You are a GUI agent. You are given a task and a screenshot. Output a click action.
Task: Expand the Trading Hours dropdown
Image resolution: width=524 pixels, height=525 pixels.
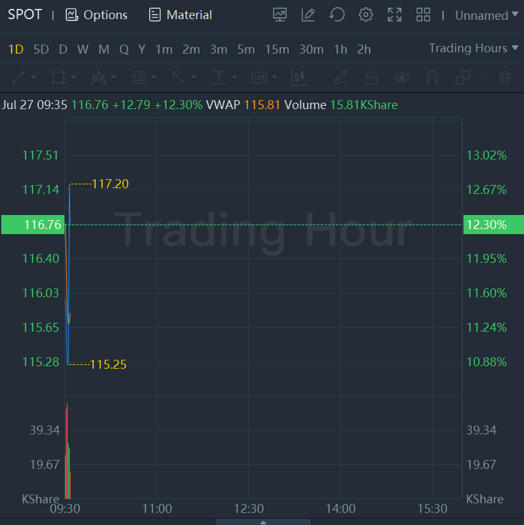point(473,48)
